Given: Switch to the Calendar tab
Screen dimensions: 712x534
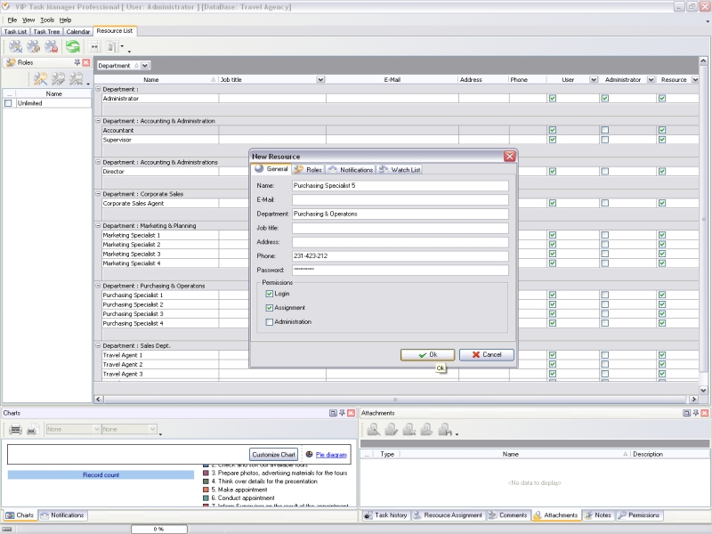Looking at the screenshot, I should tap(78, 31).
